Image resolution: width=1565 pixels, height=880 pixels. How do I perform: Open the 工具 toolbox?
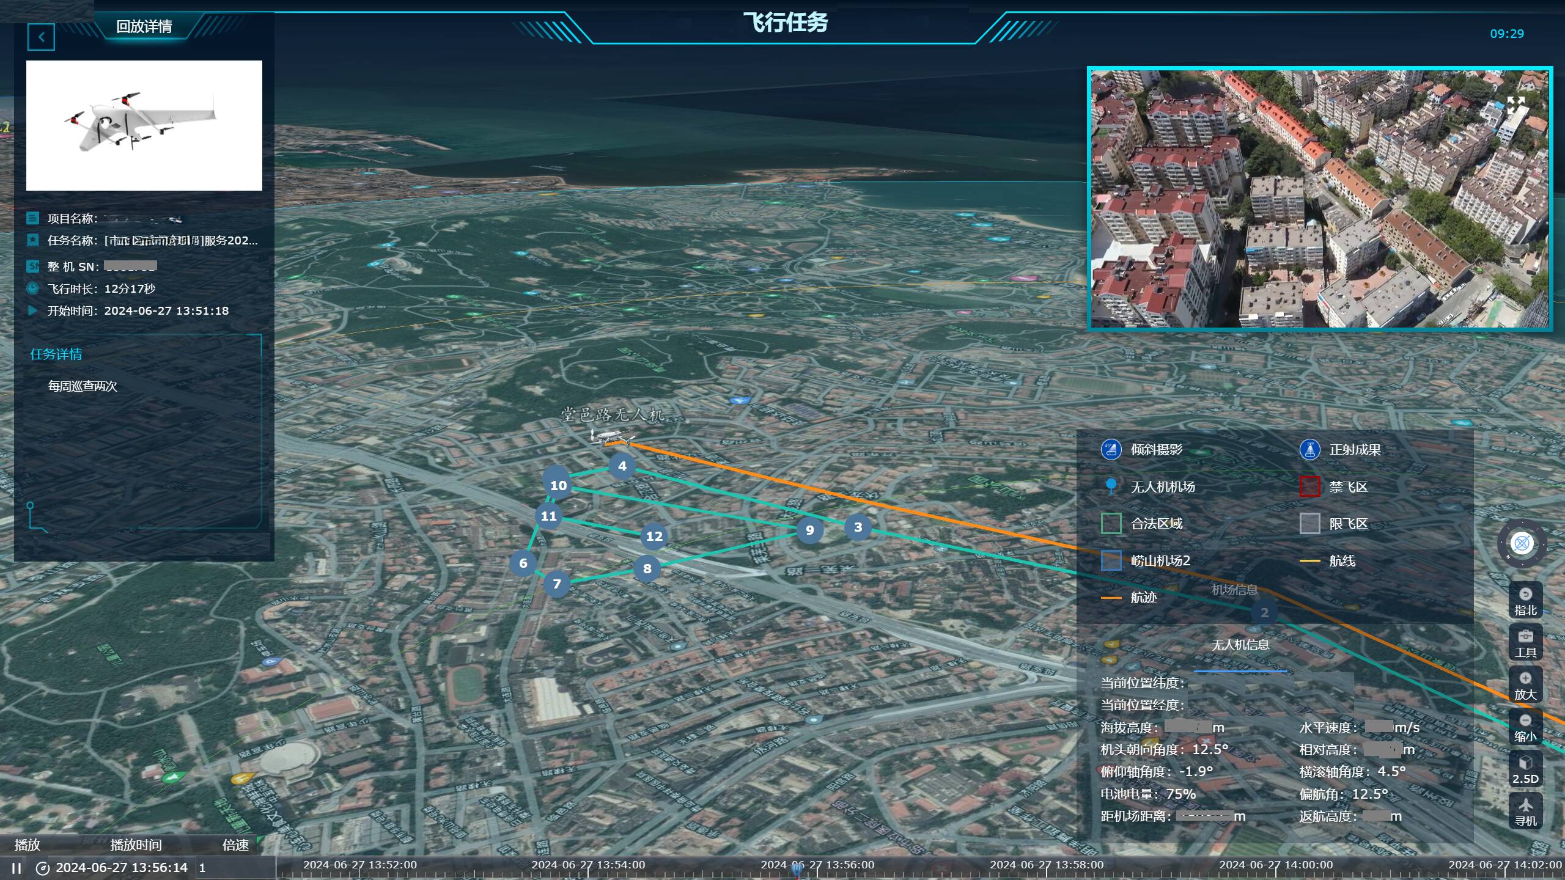1525,643
